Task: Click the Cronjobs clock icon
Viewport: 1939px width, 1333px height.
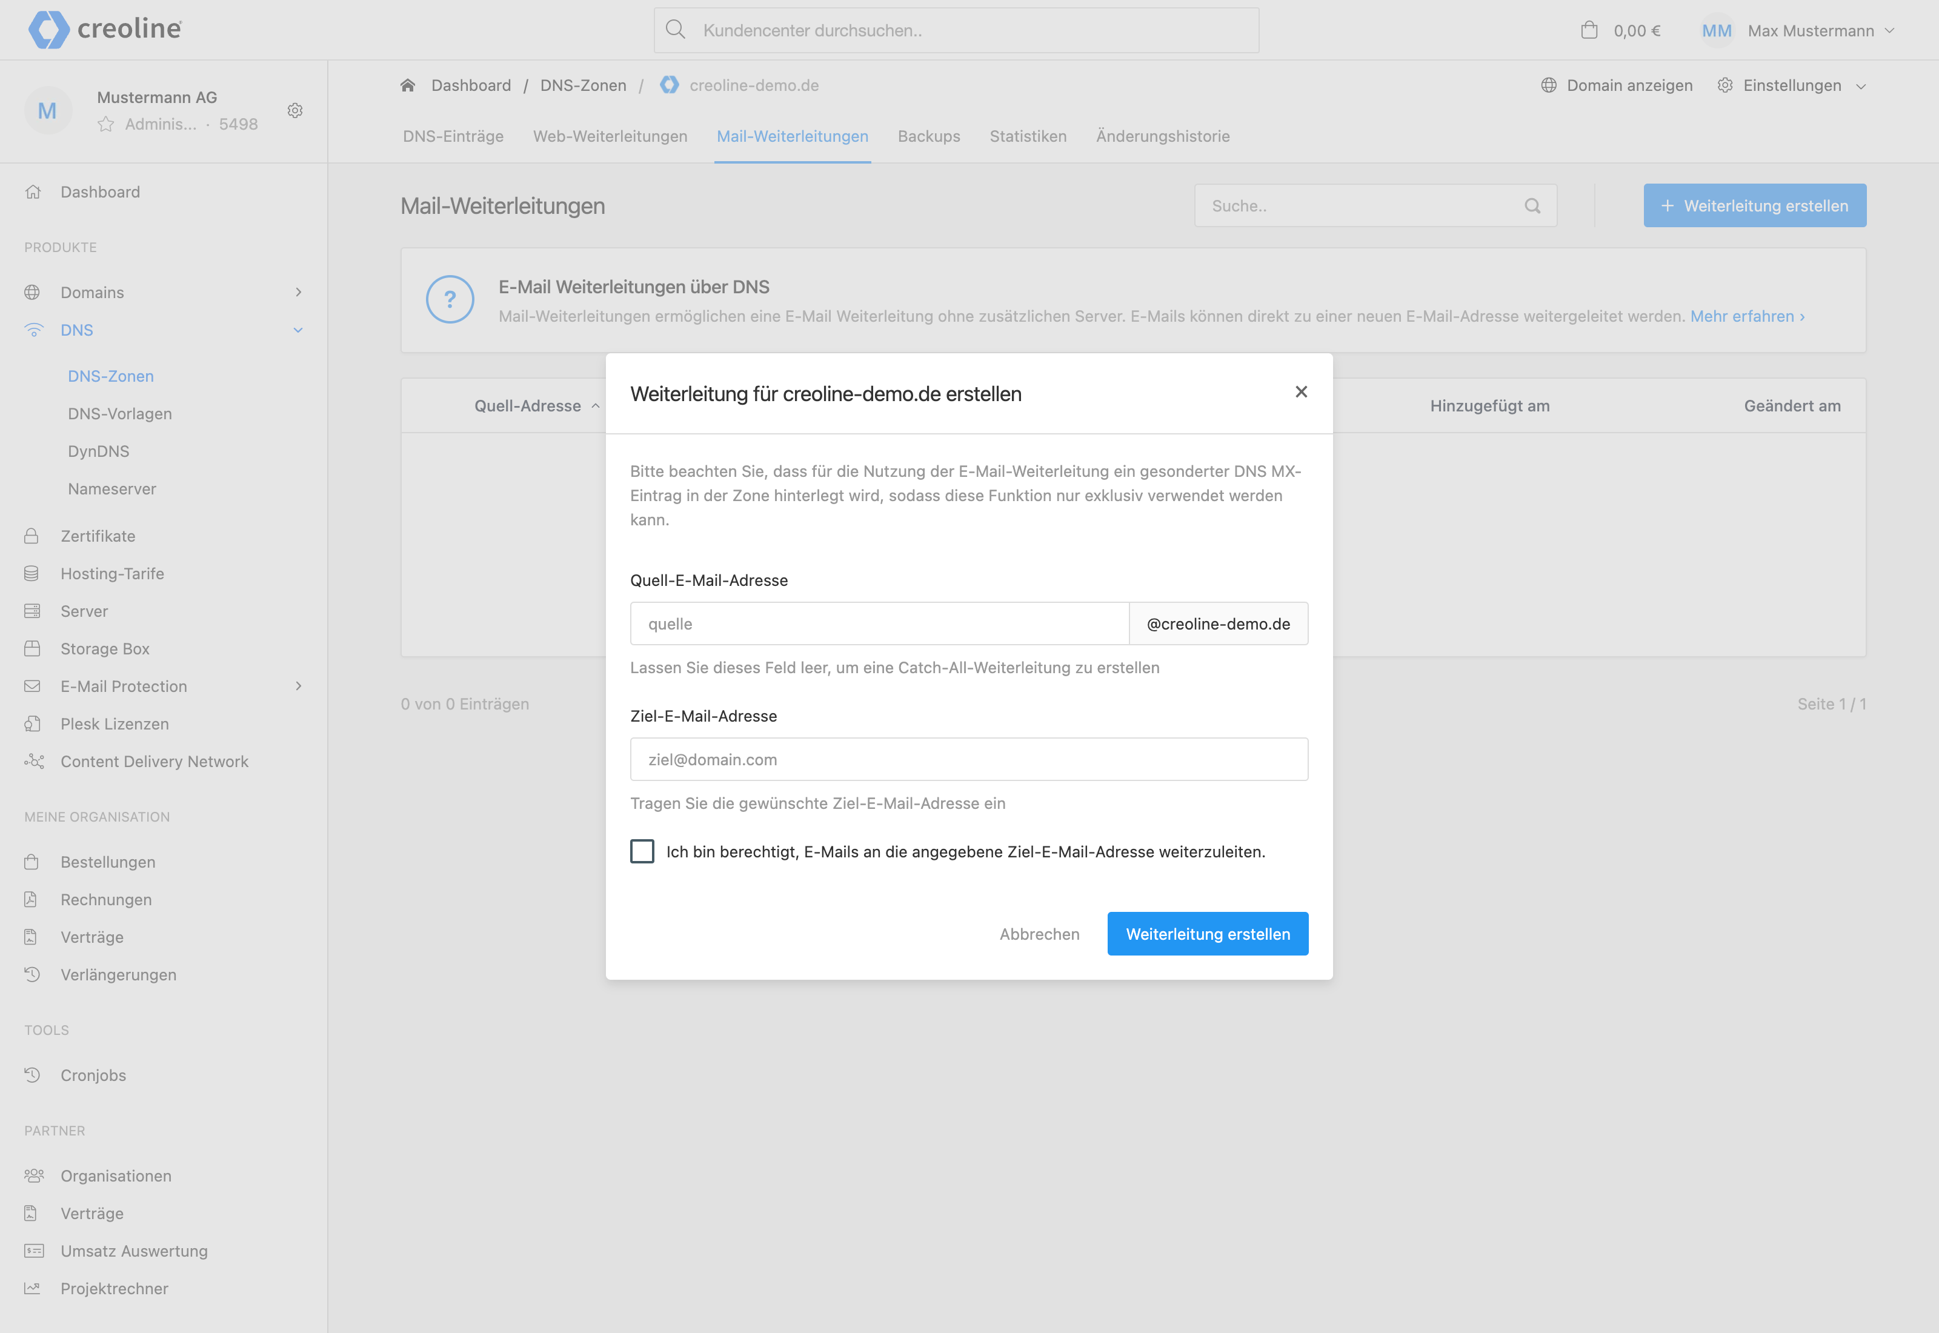Action: 33,1074
